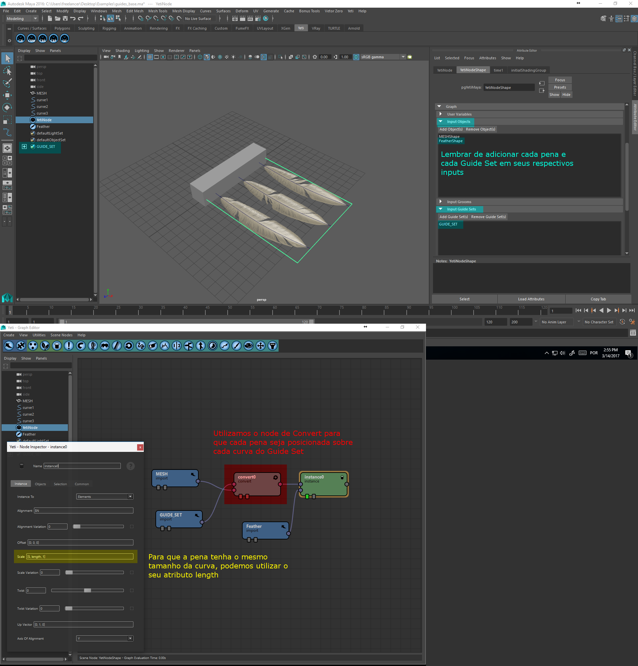Open the Instance To dropdown

[105, 497]
